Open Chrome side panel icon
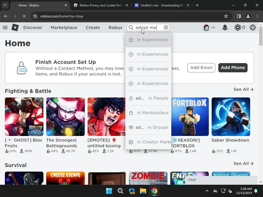This screenshot has height=197, width=263. point(239,16)
